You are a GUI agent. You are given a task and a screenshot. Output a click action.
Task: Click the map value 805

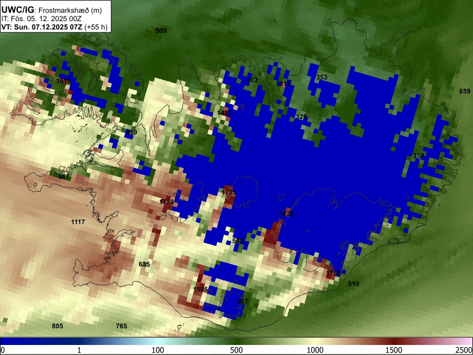[x=57, y=326]
